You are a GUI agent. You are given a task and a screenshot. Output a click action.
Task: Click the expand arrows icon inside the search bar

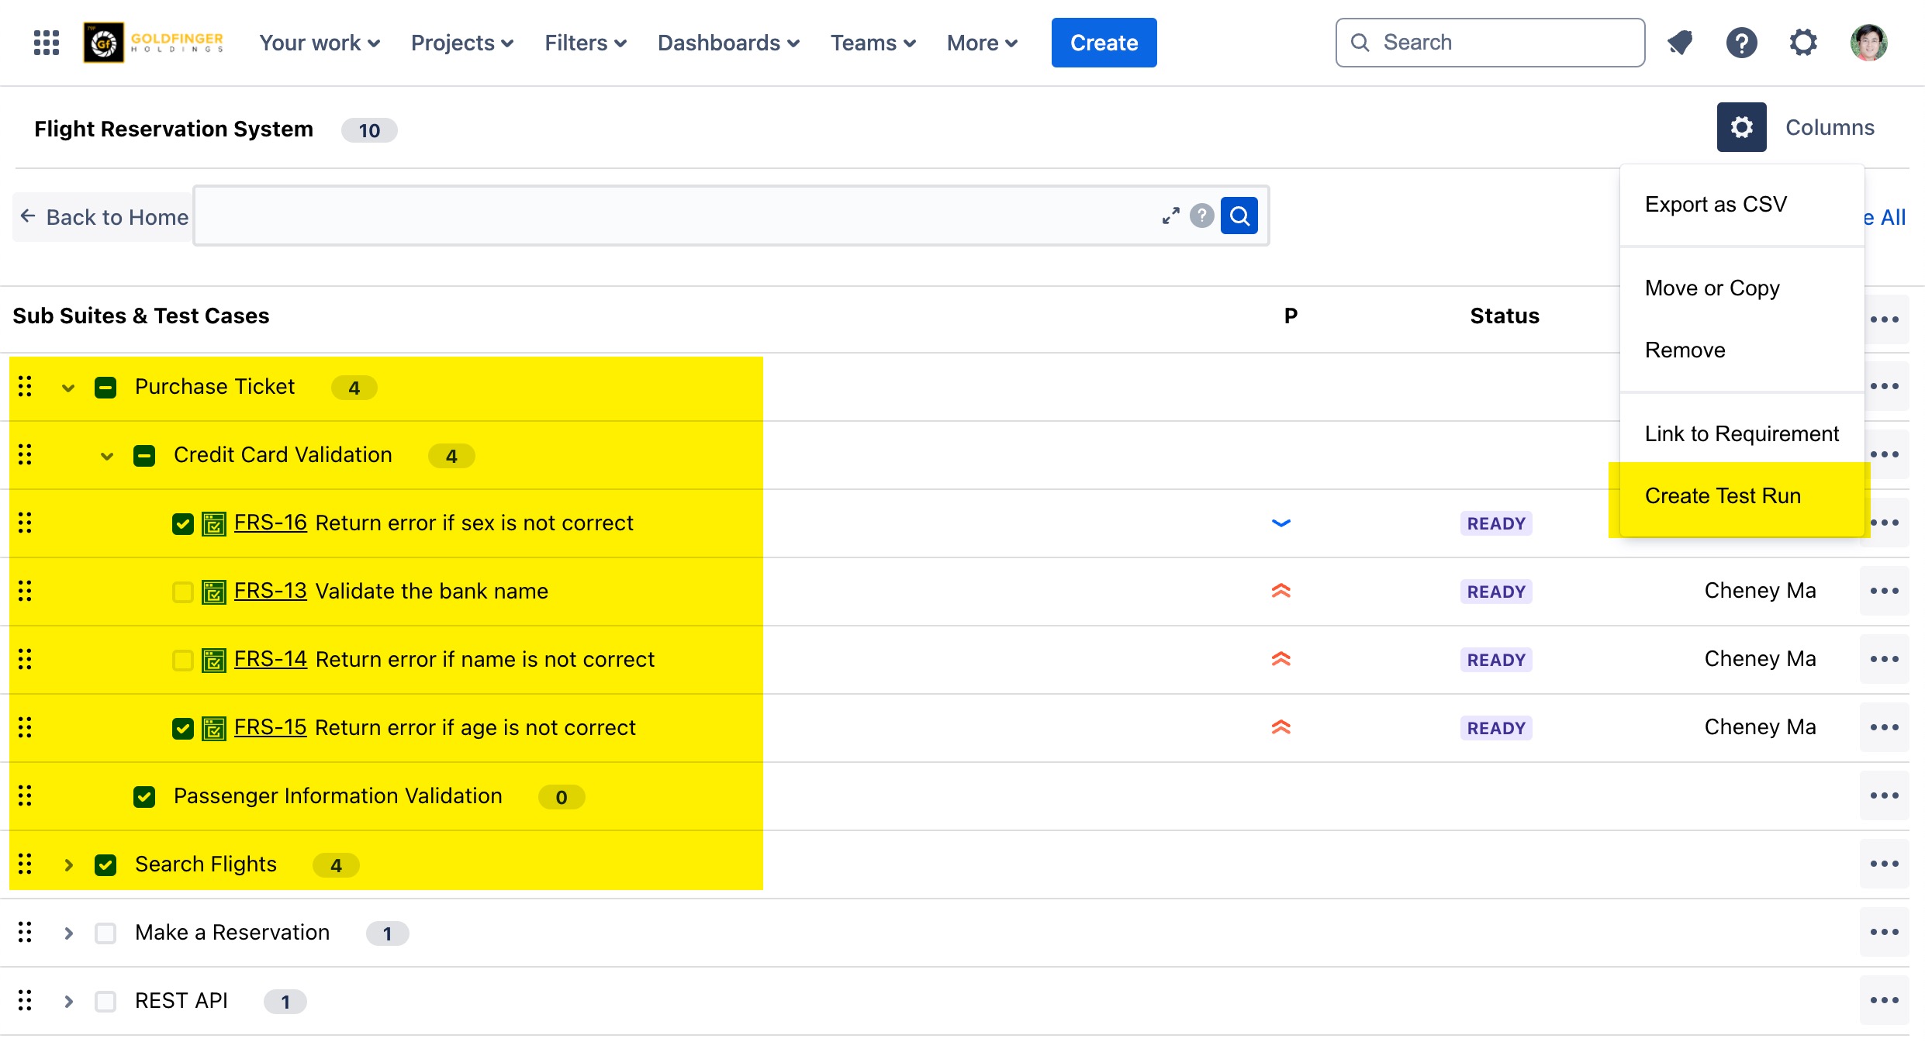[x=1170, y=216]
